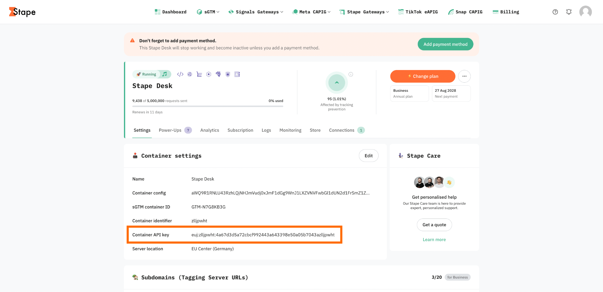Click the orange Change plan button
Viewport: 603px width, 292px height.
423,76
